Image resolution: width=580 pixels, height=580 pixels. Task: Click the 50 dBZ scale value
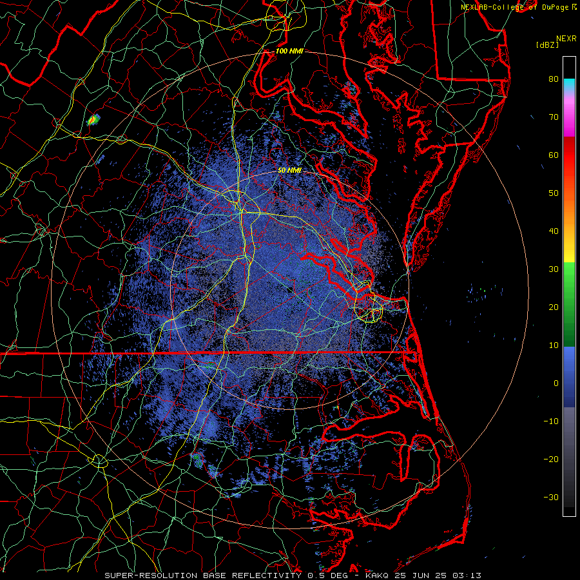click(x=554, y=193)
